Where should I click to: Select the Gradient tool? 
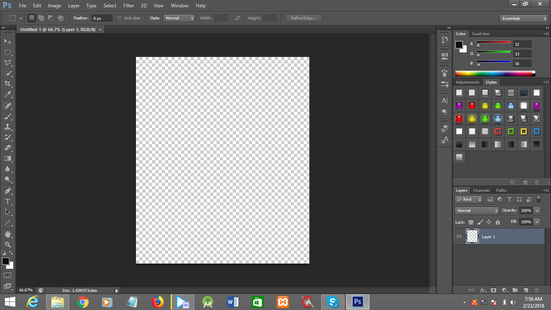(8, 158)
